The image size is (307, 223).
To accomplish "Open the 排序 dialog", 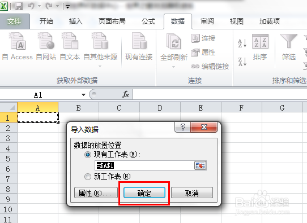I will (260, 47).
